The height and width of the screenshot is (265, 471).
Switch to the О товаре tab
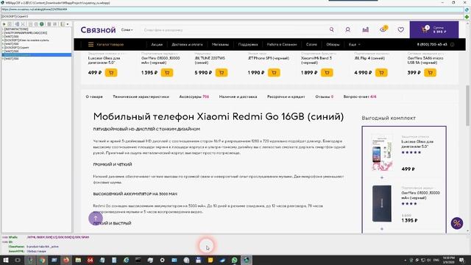[94, 96]
